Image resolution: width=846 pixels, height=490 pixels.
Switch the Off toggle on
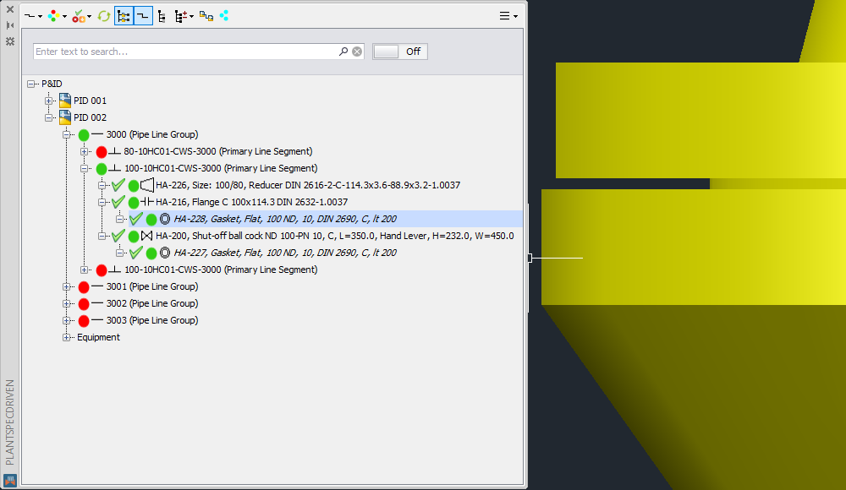point(399,52)
